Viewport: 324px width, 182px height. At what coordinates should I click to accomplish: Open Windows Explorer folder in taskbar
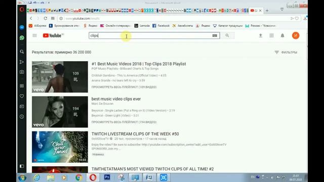click(51, 177)
